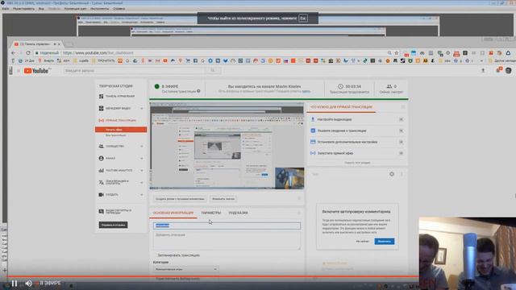Expand the YouTube Analytics chevron
This screenshot has width=516, height=290.
click(x=142, y=170)
